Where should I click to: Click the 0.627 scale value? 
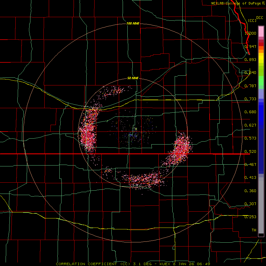click(x=250, y=125)
